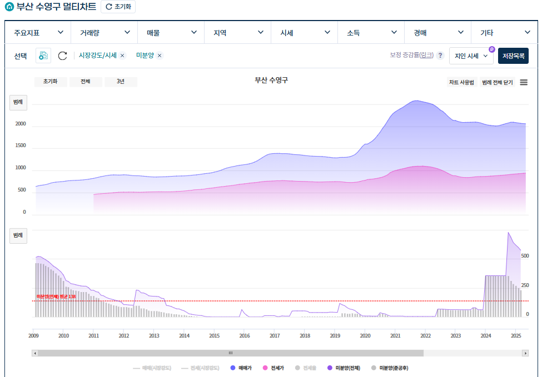Click the purple P premium badge icon

coord(491,49)
